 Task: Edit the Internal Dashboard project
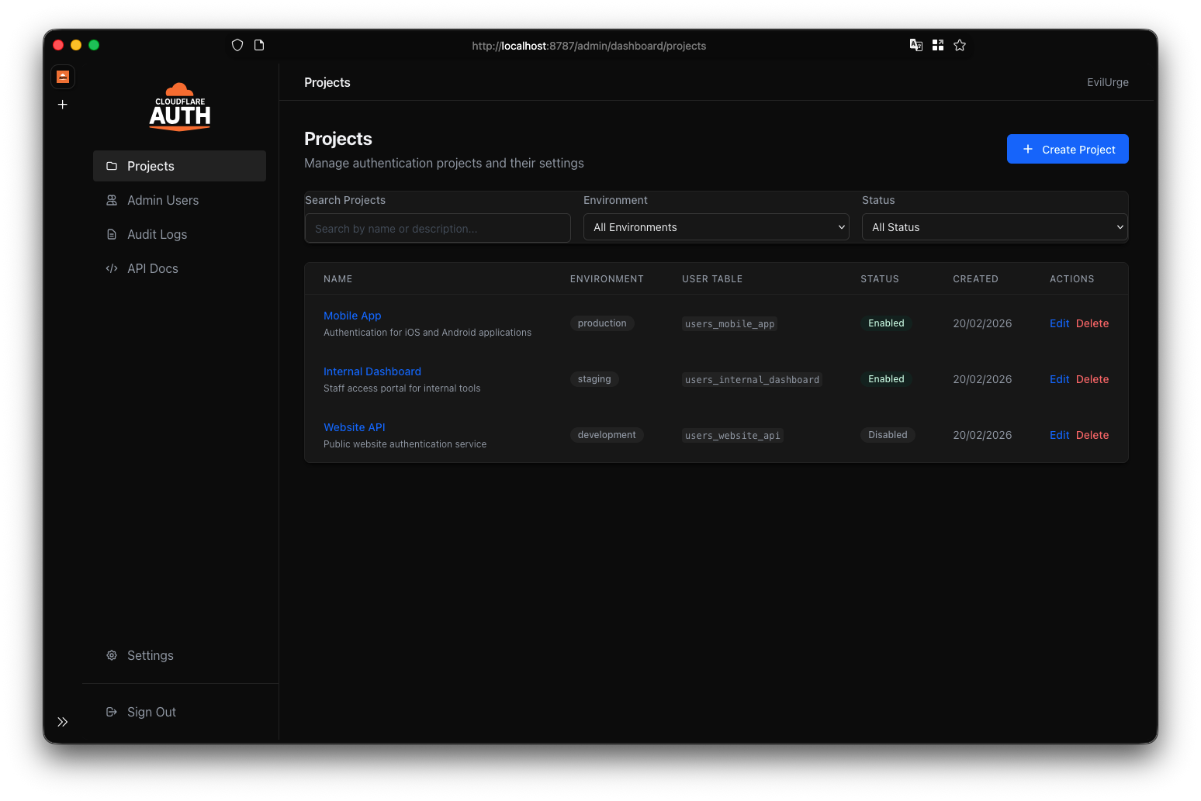click(1059, 379)
